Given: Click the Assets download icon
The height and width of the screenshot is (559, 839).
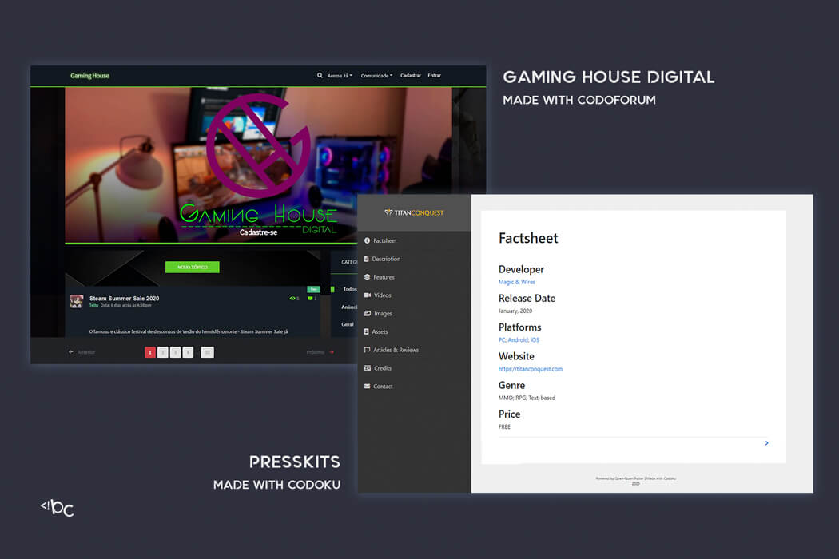Looking at the screenshot, I should click(x=367, y=331).
